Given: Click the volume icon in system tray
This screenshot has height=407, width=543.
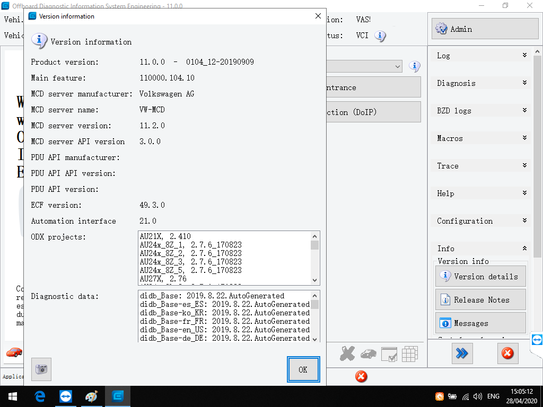Looking at the screenshot, I should (478, 396).
